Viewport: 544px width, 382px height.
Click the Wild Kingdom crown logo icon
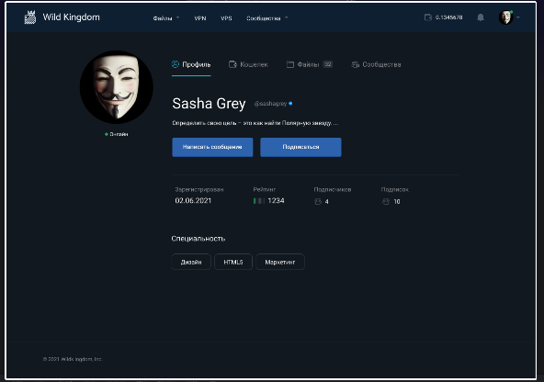pyautogui.click(x=30, y=17)
